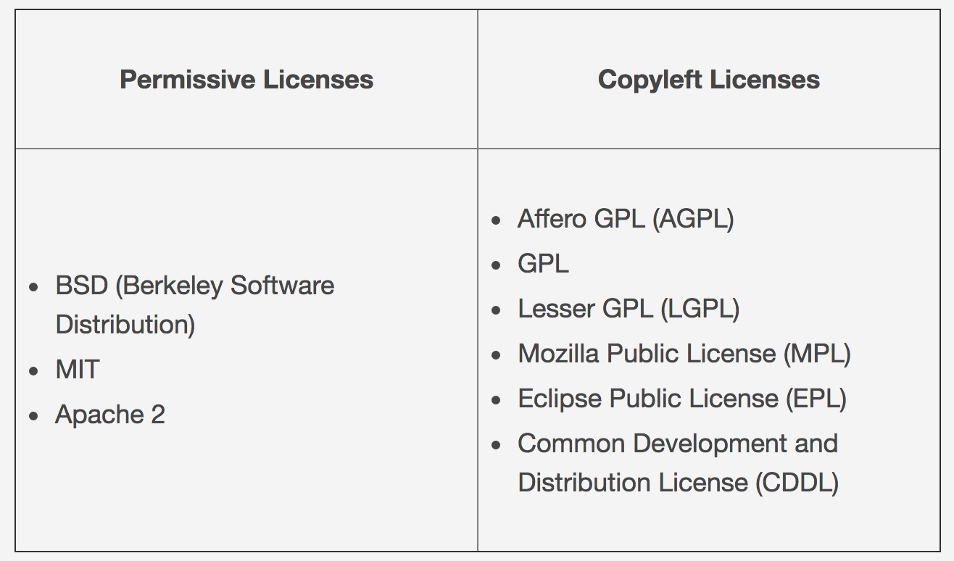954x561 pixels.
Task: Click the bullet point beside BSD
Action: [34, 288]
